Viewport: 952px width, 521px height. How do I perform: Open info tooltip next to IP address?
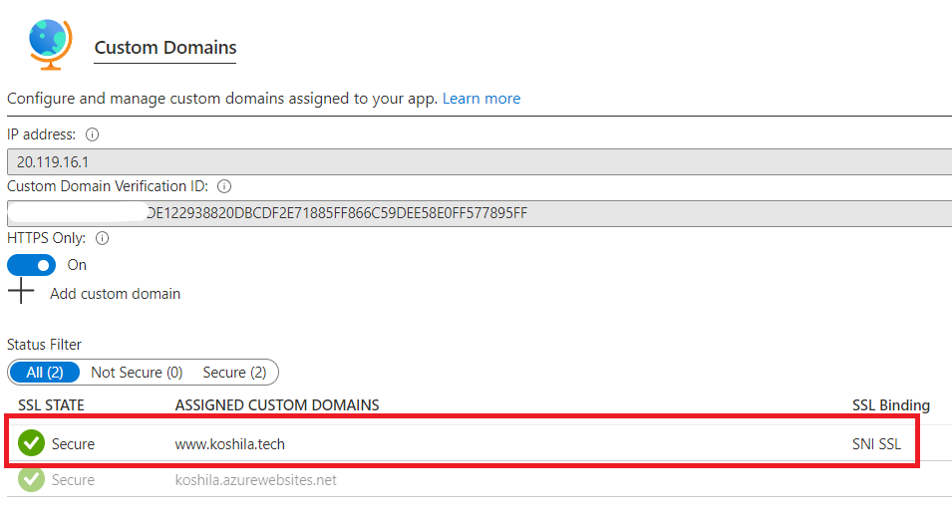click(x=93, y=134)
